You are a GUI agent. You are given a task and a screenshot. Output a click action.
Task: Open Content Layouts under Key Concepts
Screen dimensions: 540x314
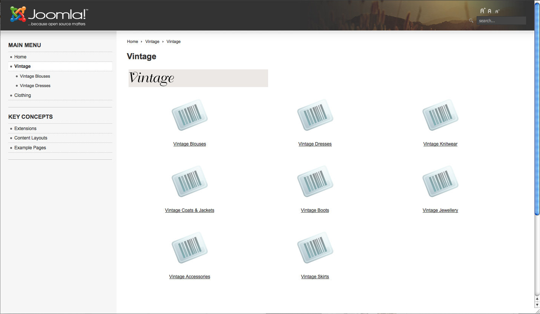[x=31, y=138]
